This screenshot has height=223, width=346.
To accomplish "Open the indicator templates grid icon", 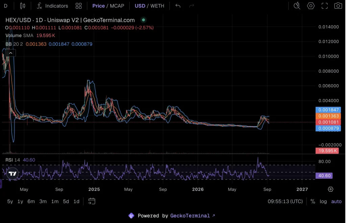I will (78, 6).
